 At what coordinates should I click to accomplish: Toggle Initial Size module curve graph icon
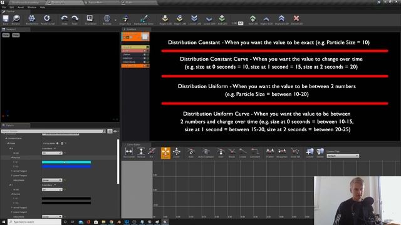click(x=148, y=58)
